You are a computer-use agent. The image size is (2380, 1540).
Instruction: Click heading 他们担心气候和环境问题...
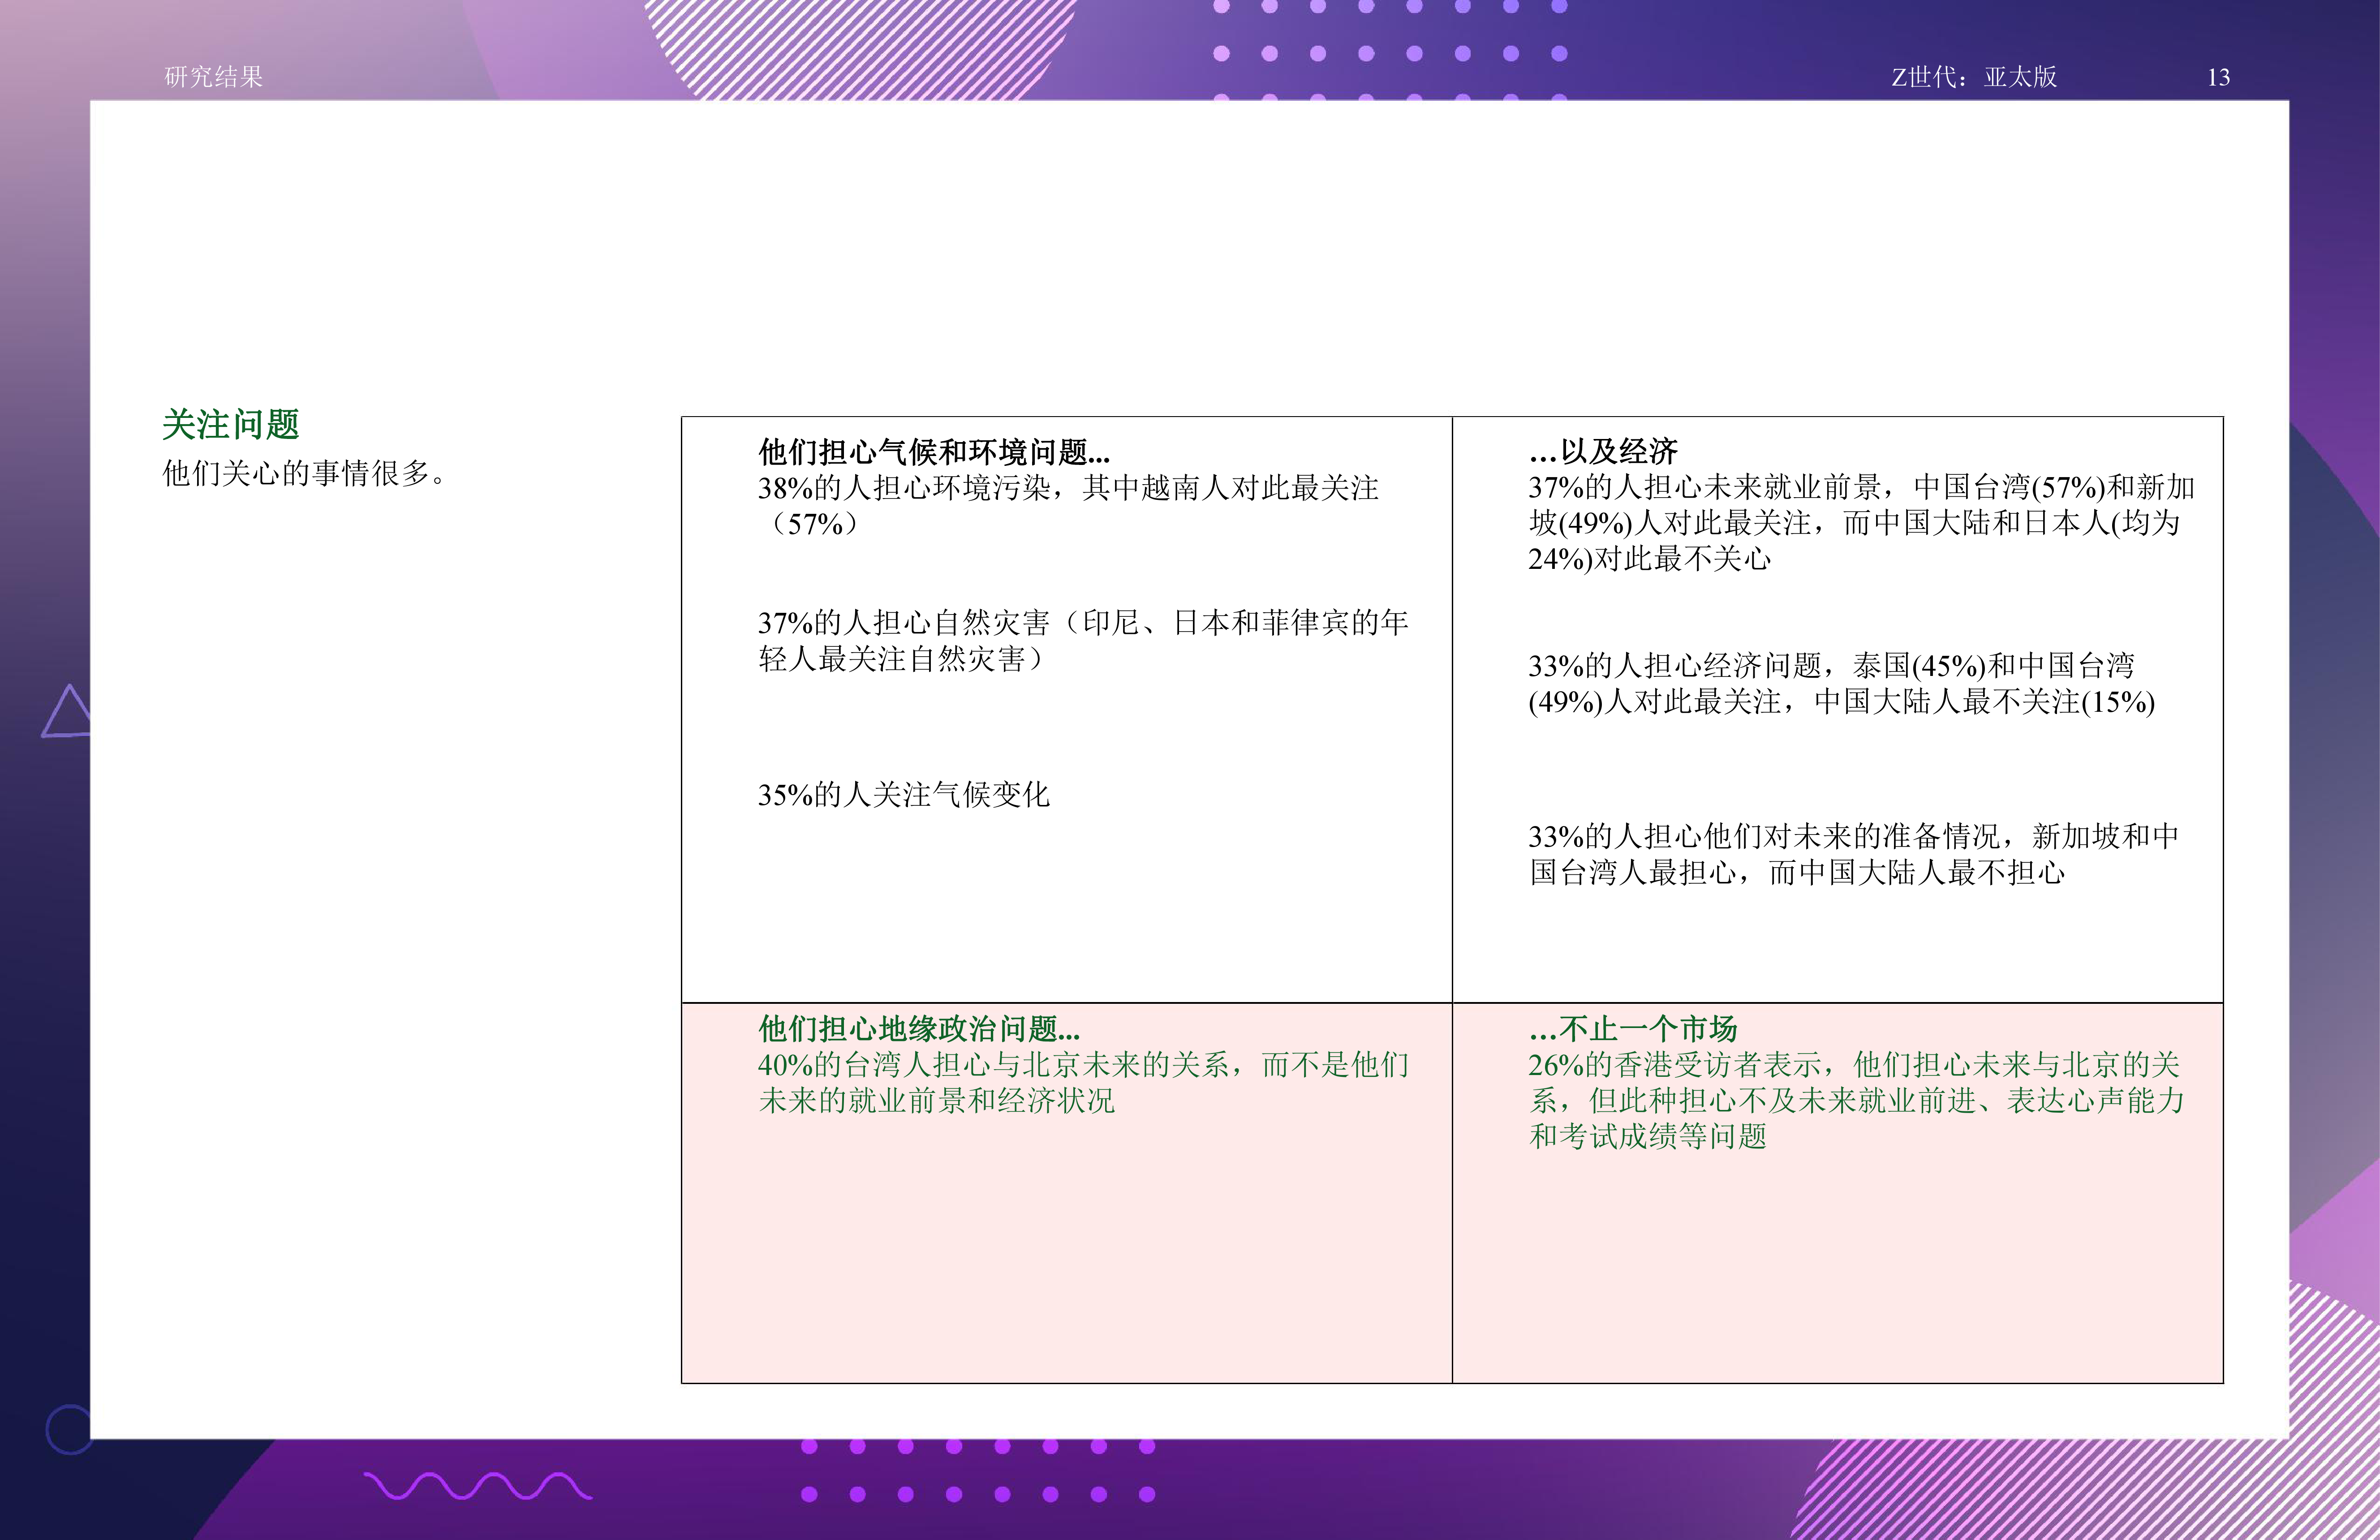click(933, 452)
